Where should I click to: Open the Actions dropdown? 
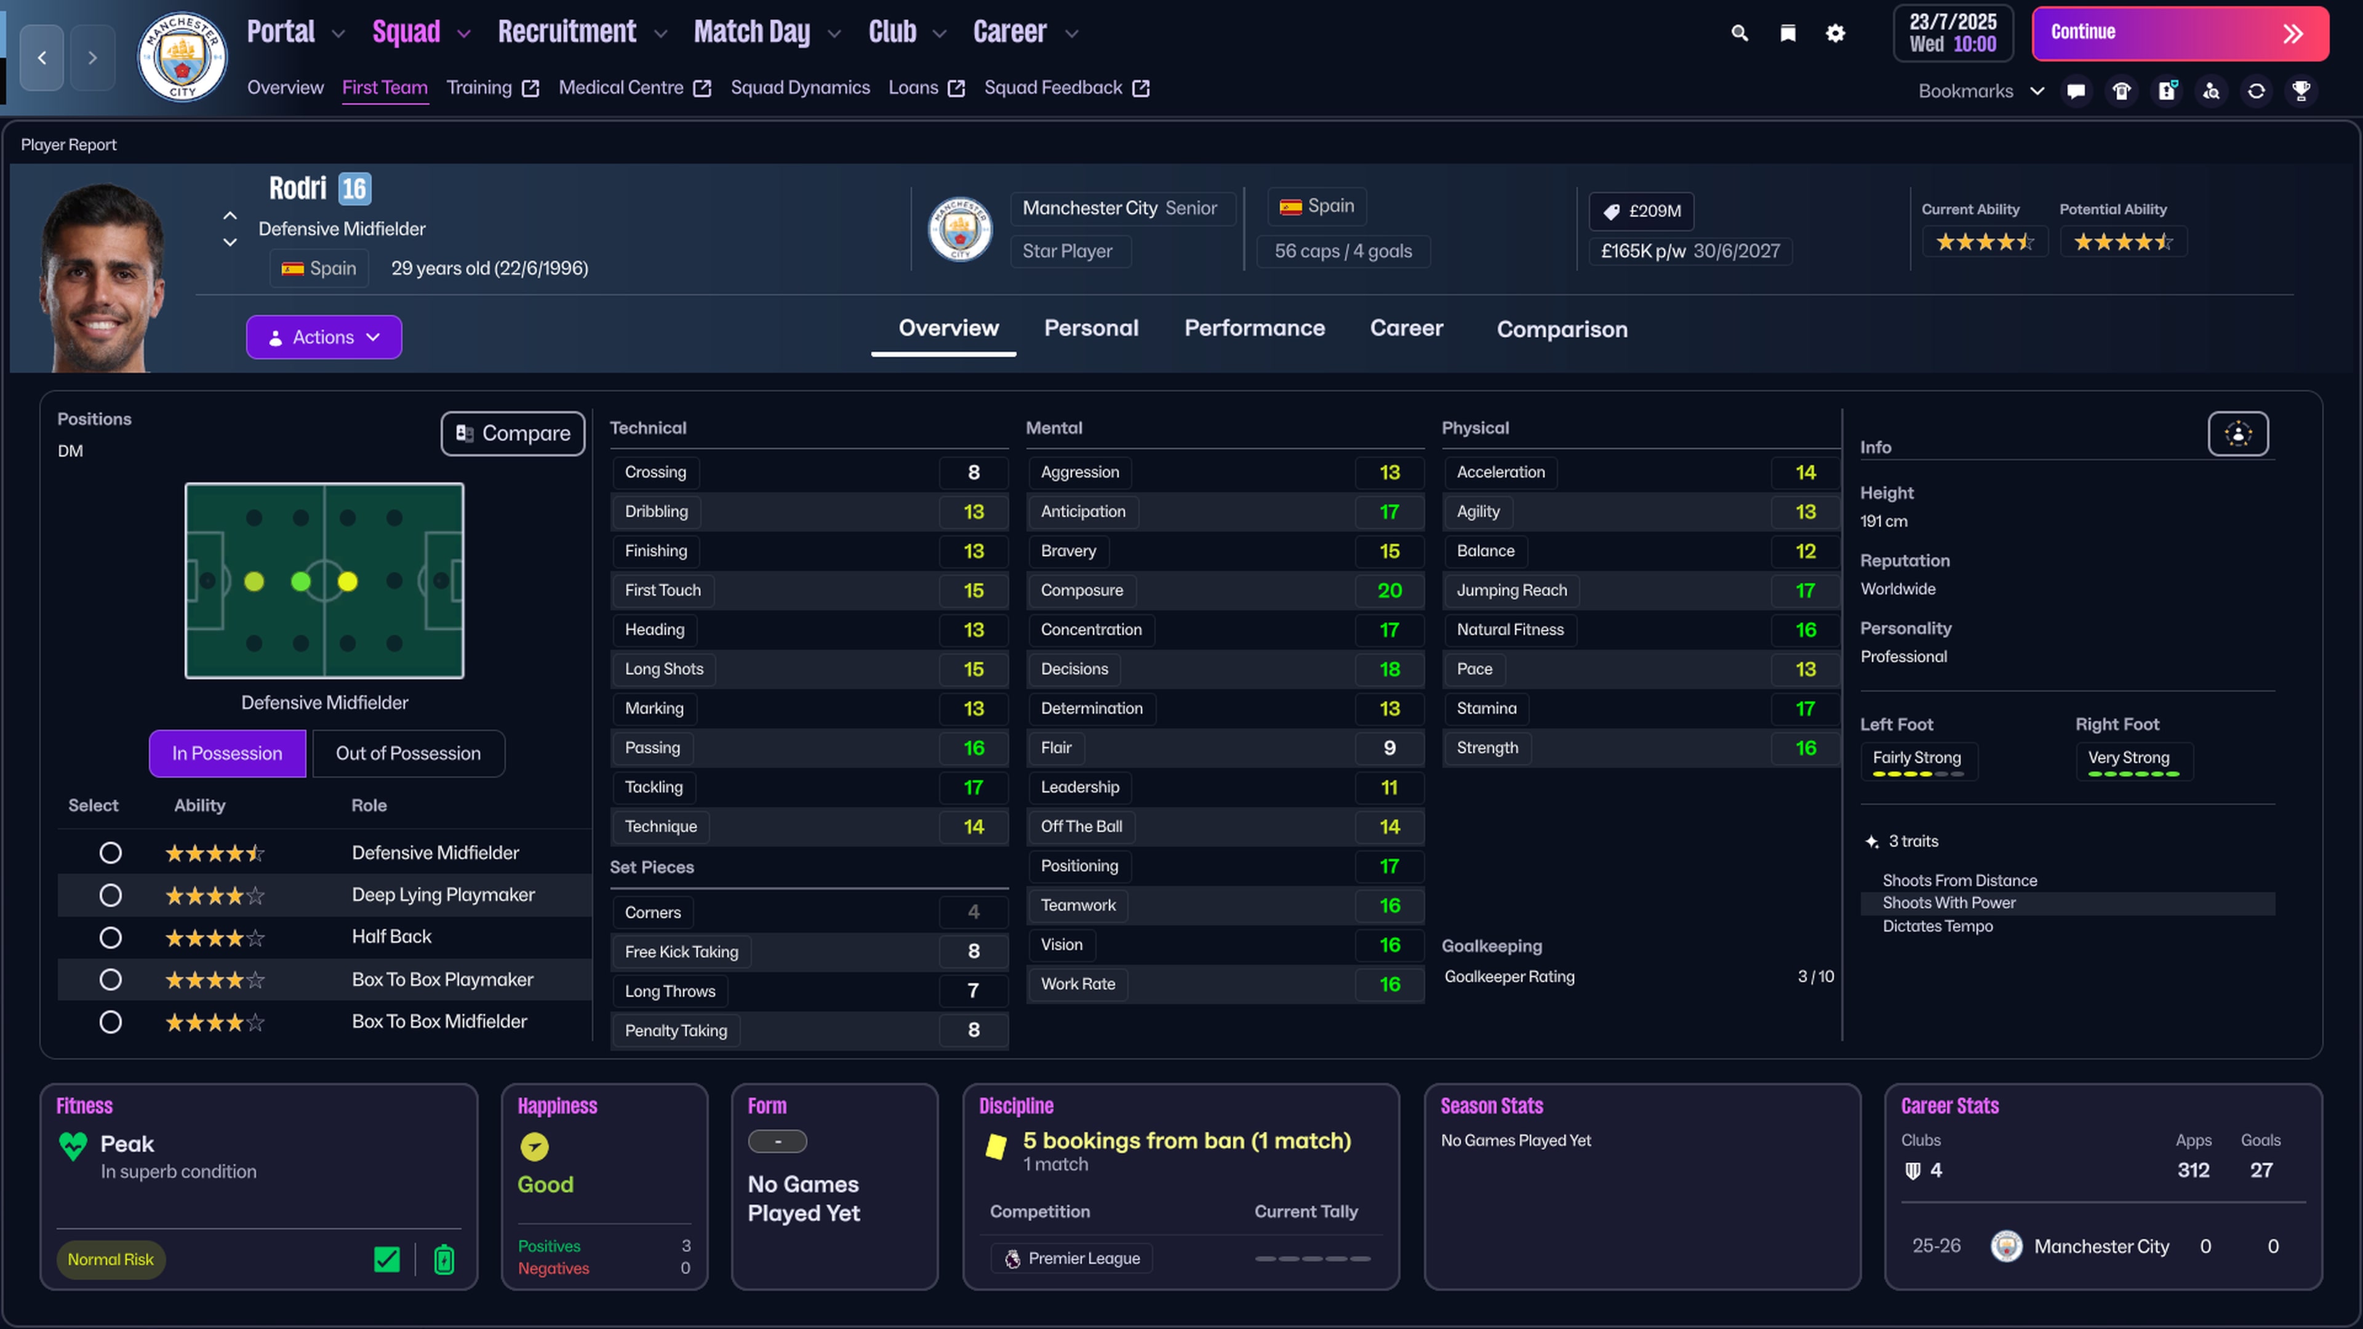point(323,337)
